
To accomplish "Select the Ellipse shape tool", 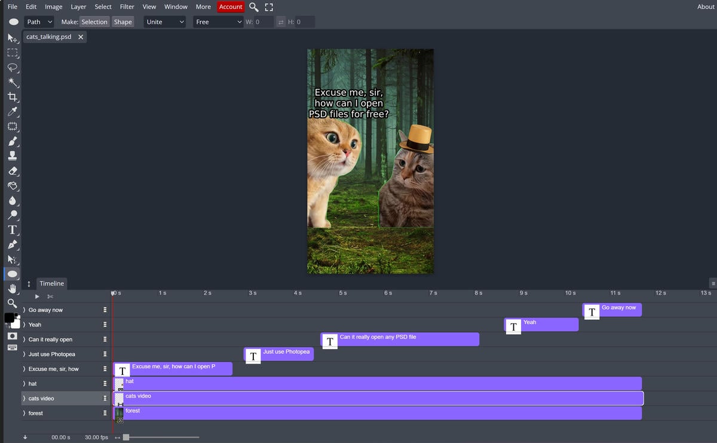I will (12, 274).
